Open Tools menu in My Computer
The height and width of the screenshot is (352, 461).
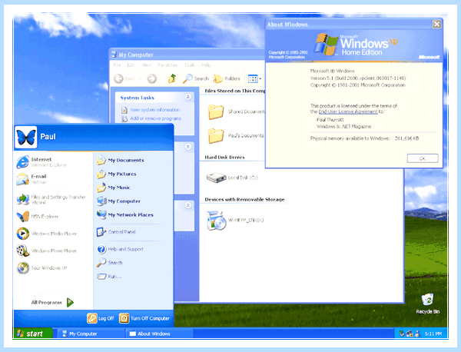point(189,65)
